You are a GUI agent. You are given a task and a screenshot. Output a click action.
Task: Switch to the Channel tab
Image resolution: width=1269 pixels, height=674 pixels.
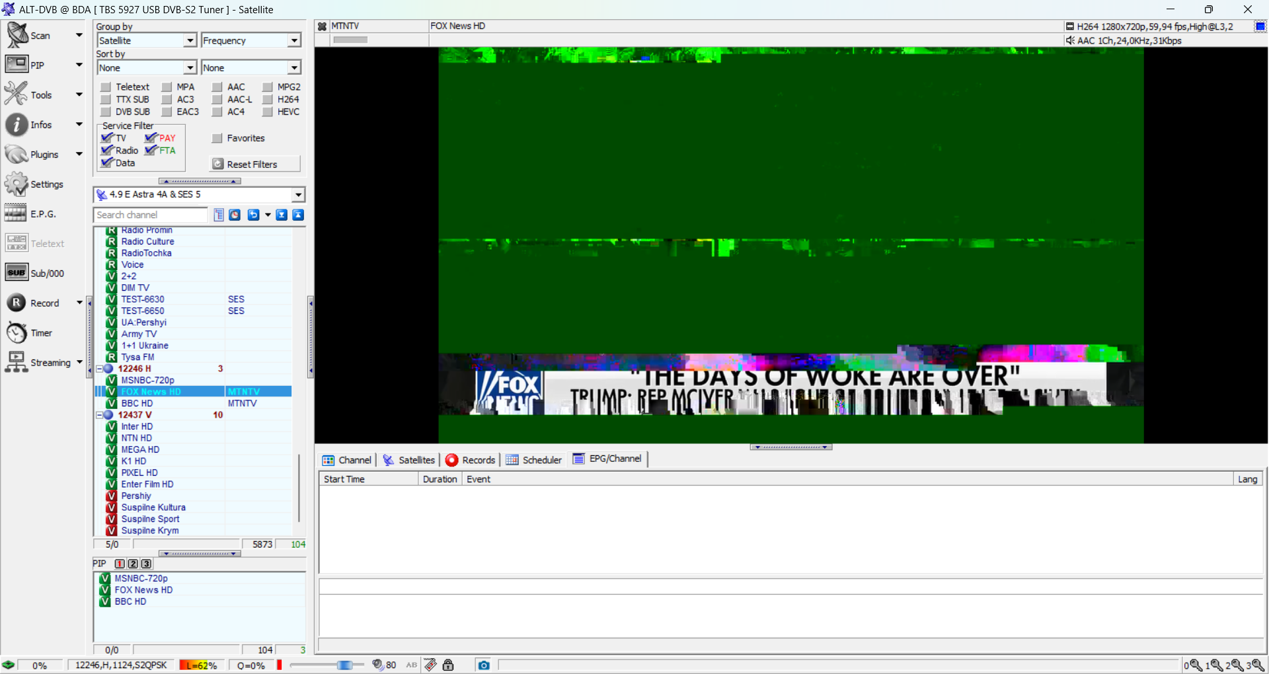coord(347,460)
